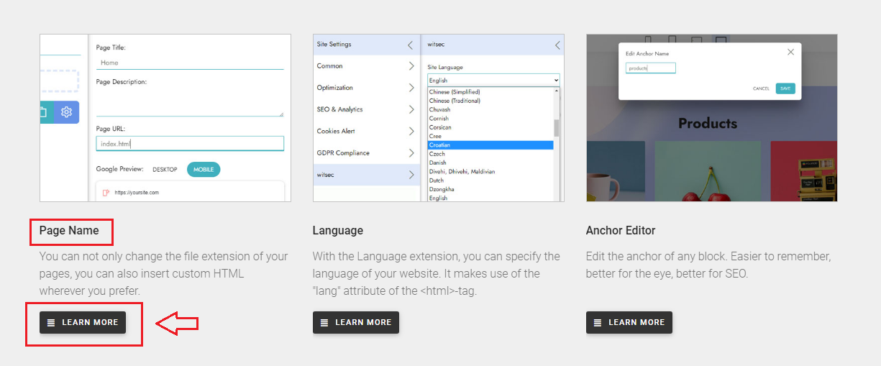Image resolution: width=881 pixels, height=366 pixels.
Task: Click the list icon on Language Learn More
Action: [x=324, y=323]
